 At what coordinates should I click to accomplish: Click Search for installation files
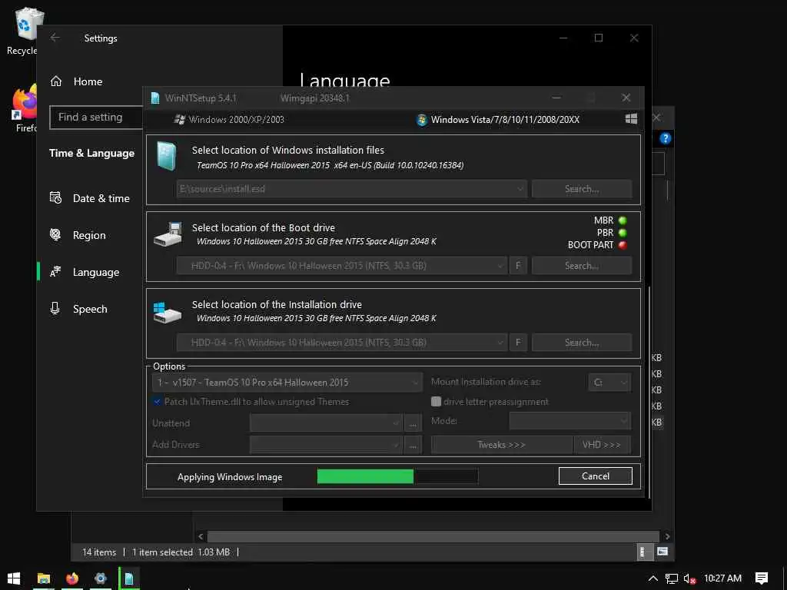tap(582, 189)
